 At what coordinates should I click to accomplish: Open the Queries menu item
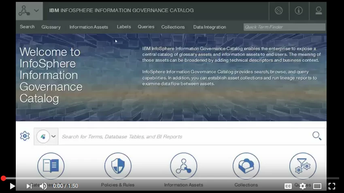[x=146, y=27]
